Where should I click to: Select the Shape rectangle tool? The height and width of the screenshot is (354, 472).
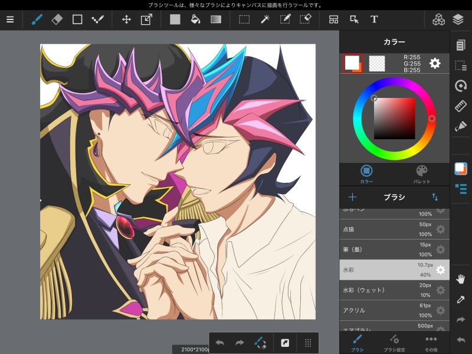pyautogui.click(x=77, y=19)
